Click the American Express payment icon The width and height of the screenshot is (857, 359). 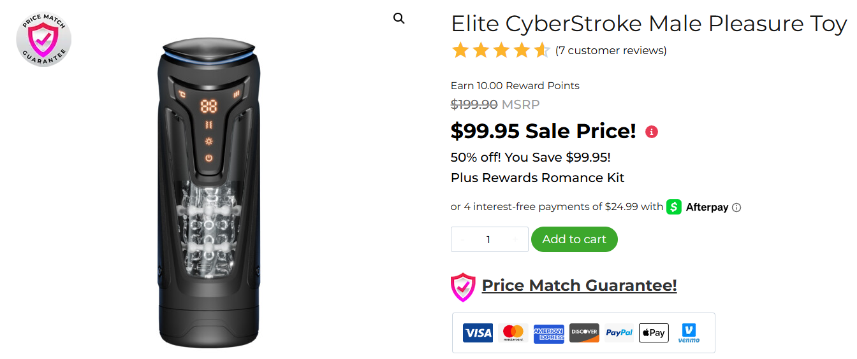[x=548, y=332]
